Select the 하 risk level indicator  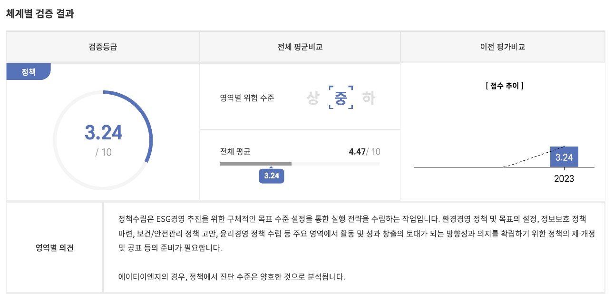[369, 98]
